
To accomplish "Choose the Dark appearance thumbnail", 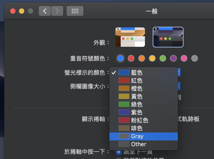I will (168, 37).
